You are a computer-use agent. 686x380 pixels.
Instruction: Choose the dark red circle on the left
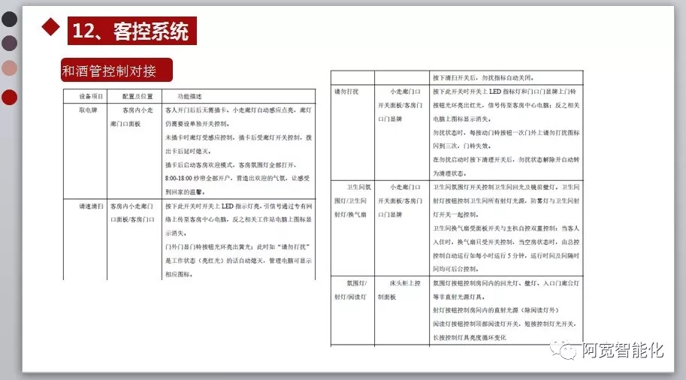[x=9, y=97]
